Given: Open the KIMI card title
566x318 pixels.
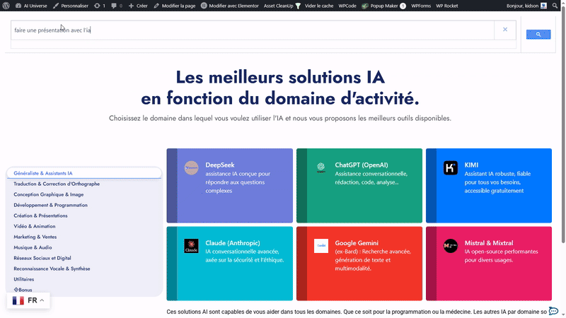Looking at the screenshot, I should click(x=471, y=165).
